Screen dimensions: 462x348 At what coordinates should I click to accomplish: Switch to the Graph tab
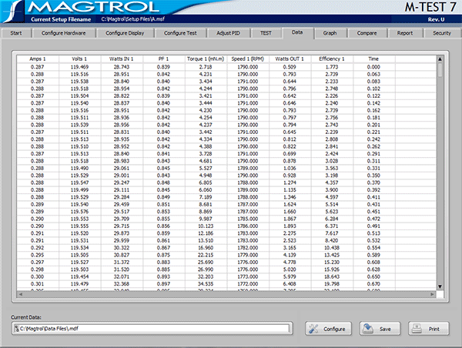coord(330,33)
